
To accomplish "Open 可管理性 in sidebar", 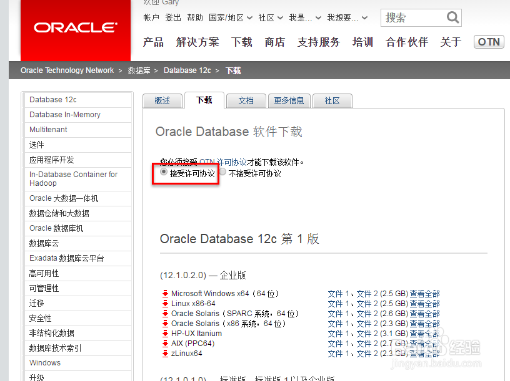I will click(78, 288).
